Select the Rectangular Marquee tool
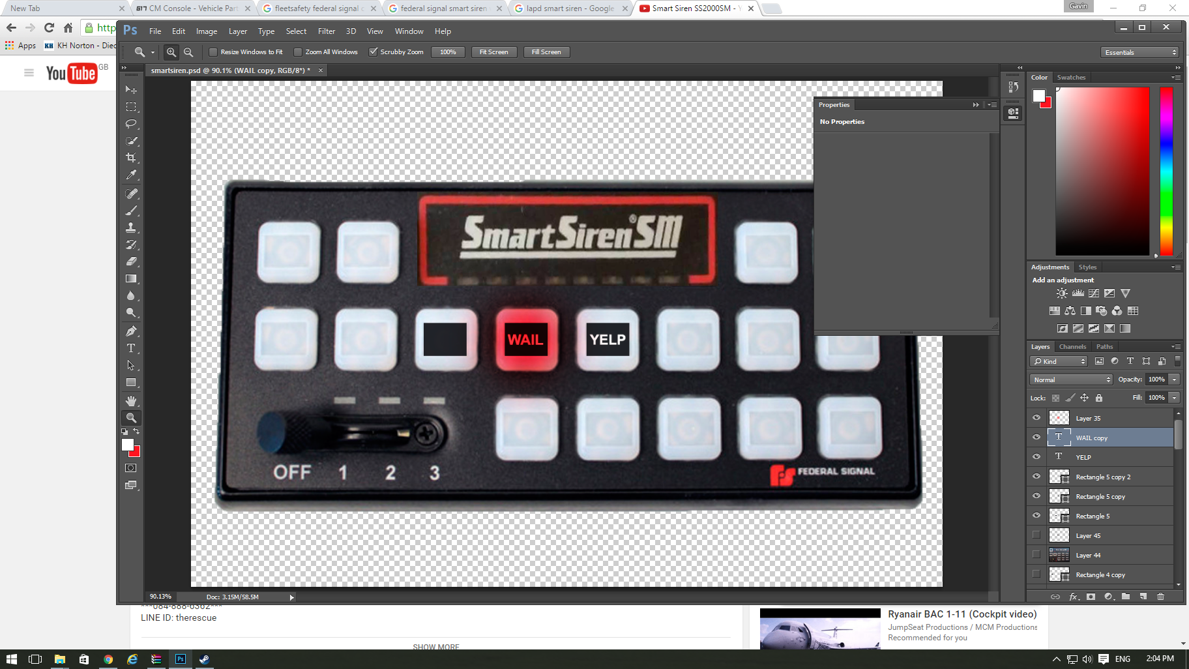Image resolution: width=1189 pixels, height=669 pixels. (x=131, y=106)
